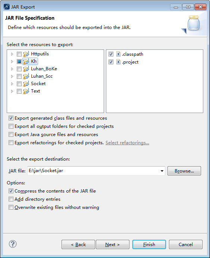Click the .classpath XML file icon
Viewport: 210px width, 258px height.
[x=118, y=54]
